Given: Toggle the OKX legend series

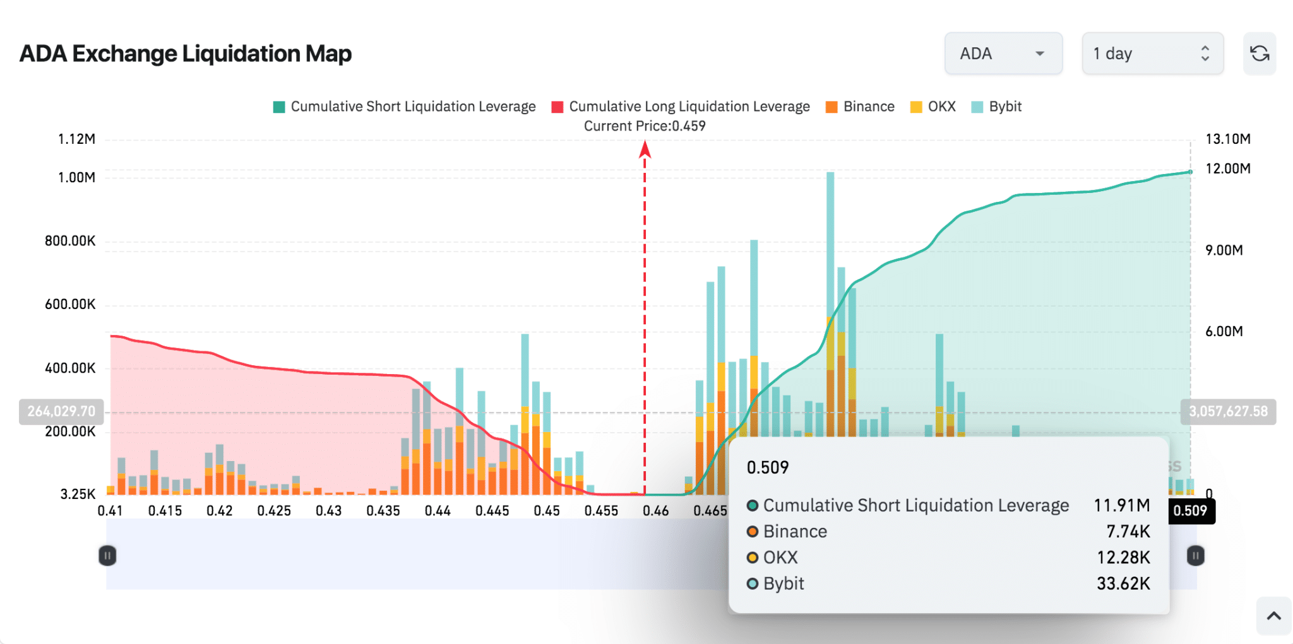Looking at the screenshot, I should pos(933,107).
